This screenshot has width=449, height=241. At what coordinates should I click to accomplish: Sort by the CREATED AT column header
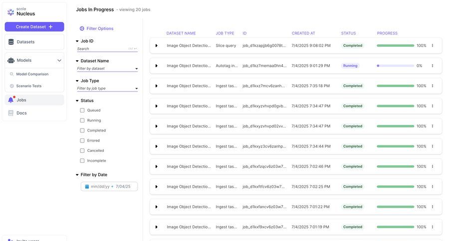(303, 33)
